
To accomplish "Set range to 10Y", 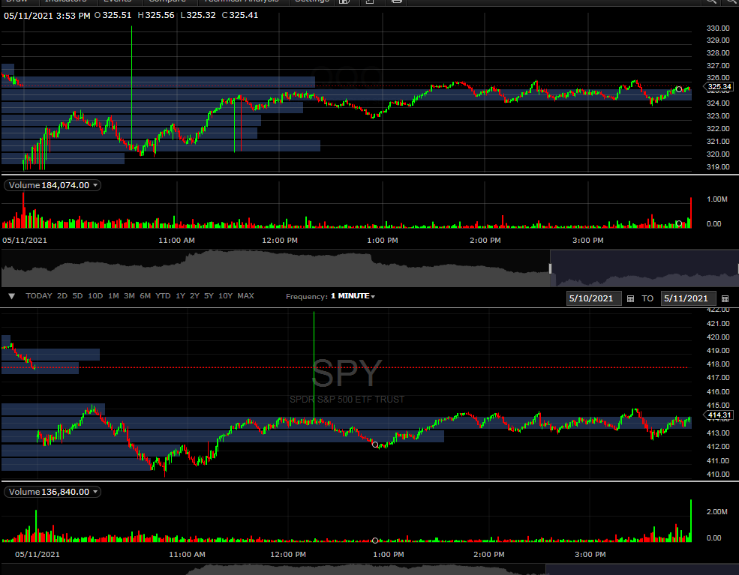I will pos(225,295).
